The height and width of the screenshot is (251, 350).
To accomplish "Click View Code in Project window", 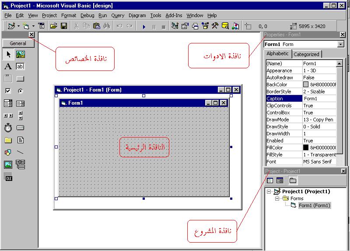I will click(270, 180).
